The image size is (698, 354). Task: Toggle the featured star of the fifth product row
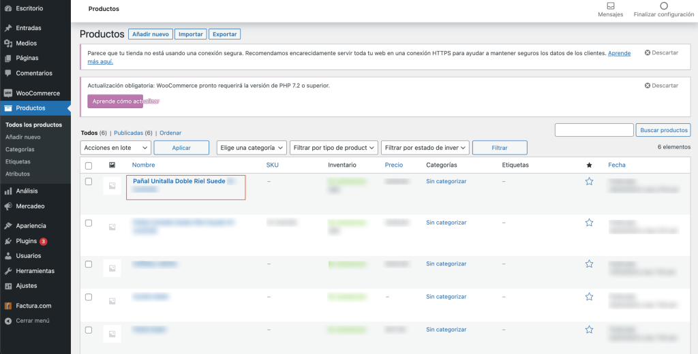click(590, 329)
